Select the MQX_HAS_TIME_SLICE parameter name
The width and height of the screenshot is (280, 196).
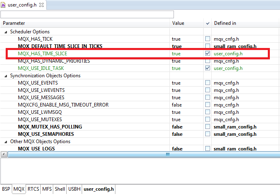click(x=43, y=54)
